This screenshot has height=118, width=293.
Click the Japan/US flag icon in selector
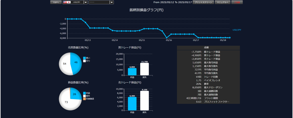pos(67,2)
